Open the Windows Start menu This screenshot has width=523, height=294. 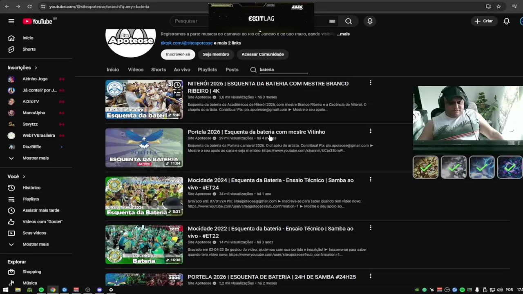click(6, 290)
